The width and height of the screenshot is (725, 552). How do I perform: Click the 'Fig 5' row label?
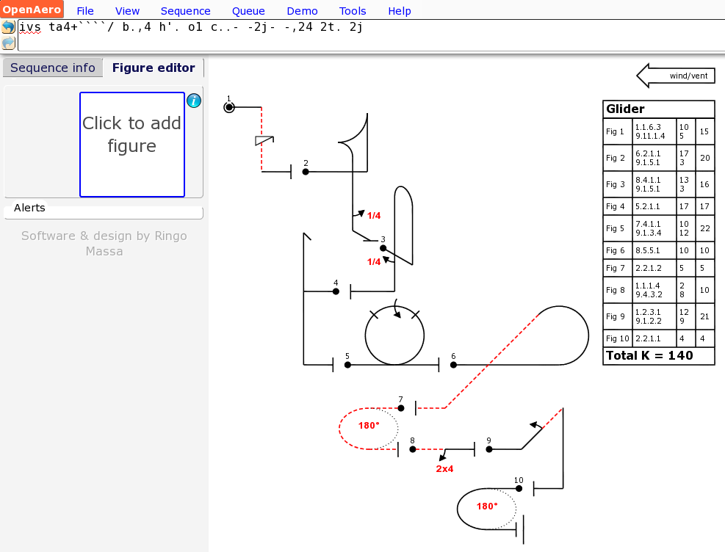pyautogui.click(x=616, y=228)
